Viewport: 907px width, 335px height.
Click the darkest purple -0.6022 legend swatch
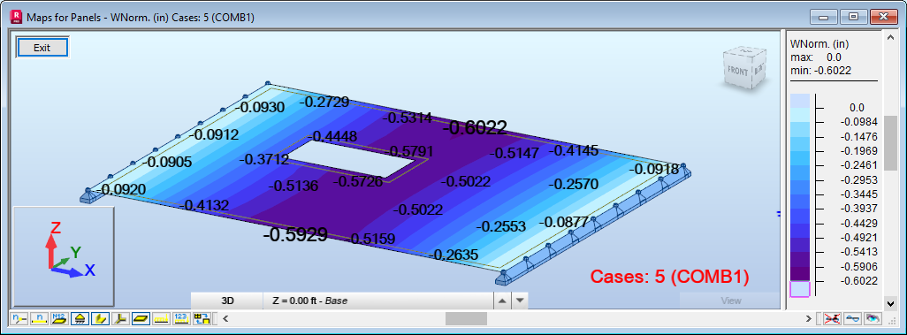(x=799, y=274)
